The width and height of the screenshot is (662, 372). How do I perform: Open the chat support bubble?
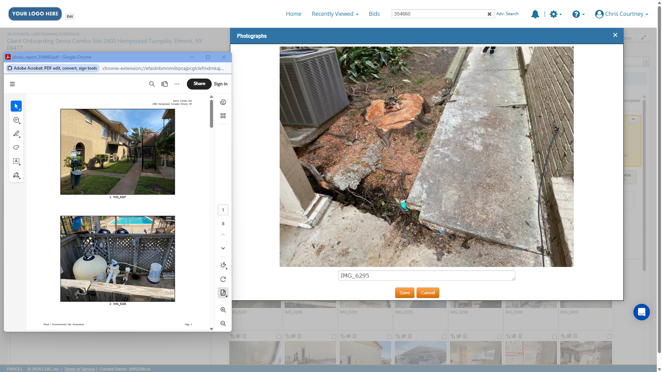click(x=641, y=312)
